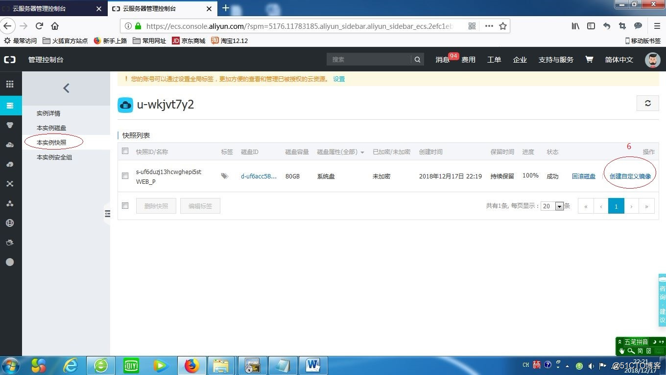Open a new browser tab
The width and height of the screenshot is (666, 375).
click(x=226, y=8)
